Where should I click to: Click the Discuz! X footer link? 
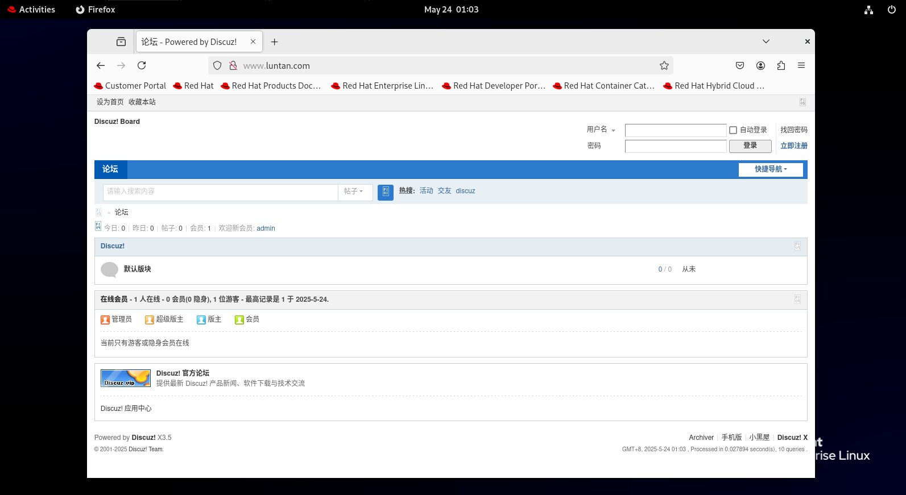(792, 438)
